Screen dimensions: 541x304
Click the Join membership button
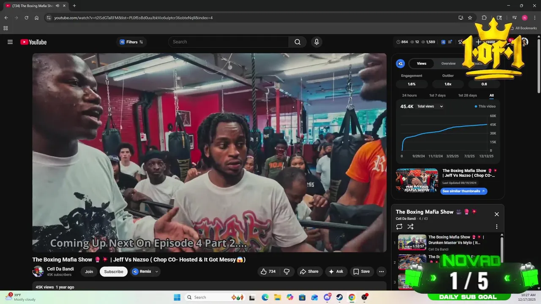[x=89, y=271]
